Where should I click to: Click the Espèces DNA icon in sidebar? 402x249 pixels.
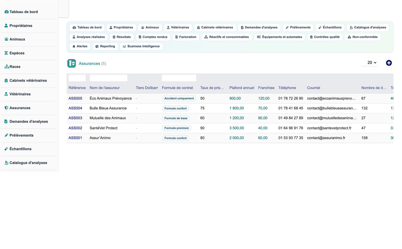(6, 53)
